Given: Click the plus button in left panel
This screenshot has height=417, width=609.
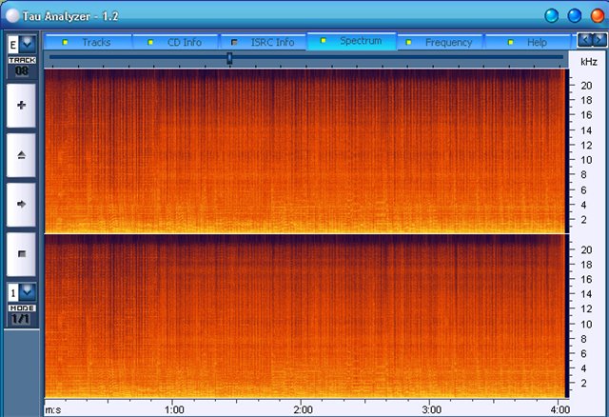Looking at the screenshot, I should coord(21,106).
